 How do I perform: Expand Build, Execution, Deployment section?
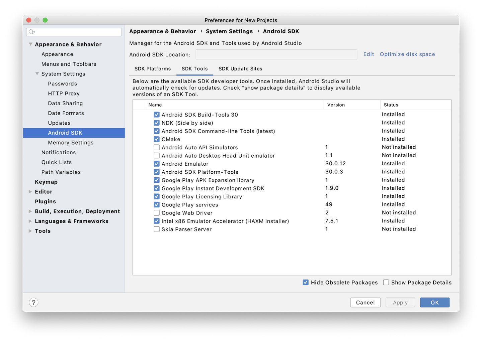click(30, 211)
